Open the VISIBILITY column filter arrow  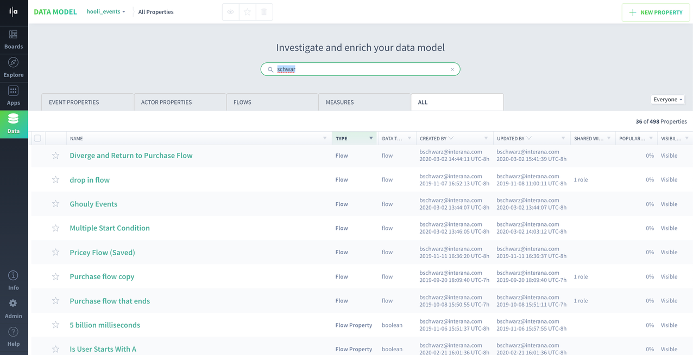[687, 138]
